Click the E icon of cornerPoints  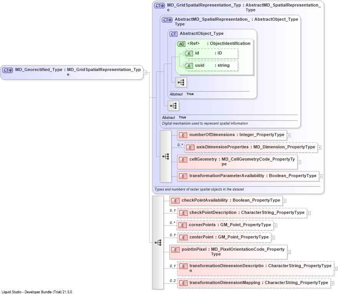[x=183, y=225]
